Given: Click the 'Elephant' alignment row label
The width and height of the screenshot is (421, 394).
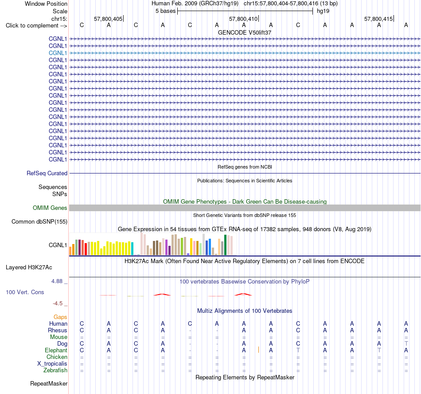Looking at the screenshot, I should point(56,350).
